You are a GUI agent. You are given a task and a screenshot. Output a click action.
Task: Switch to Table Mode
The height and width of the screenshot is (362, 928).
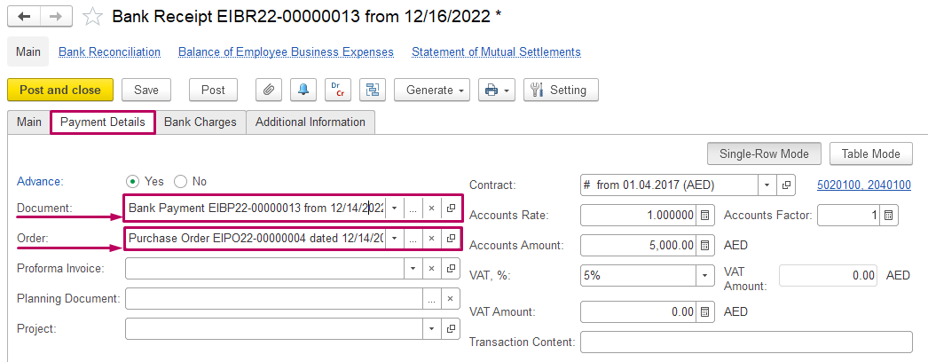point(871,153)
